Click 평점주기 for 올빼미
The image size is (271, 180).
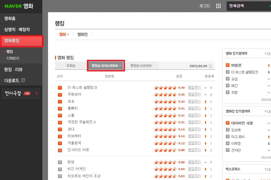click(194, 108)
